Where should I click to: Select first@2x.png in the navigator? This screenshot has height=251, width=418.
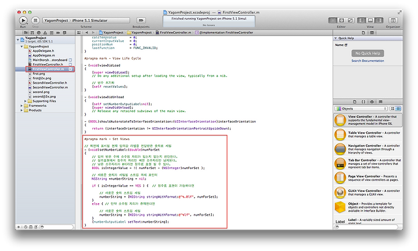click(x=42, y=78)
